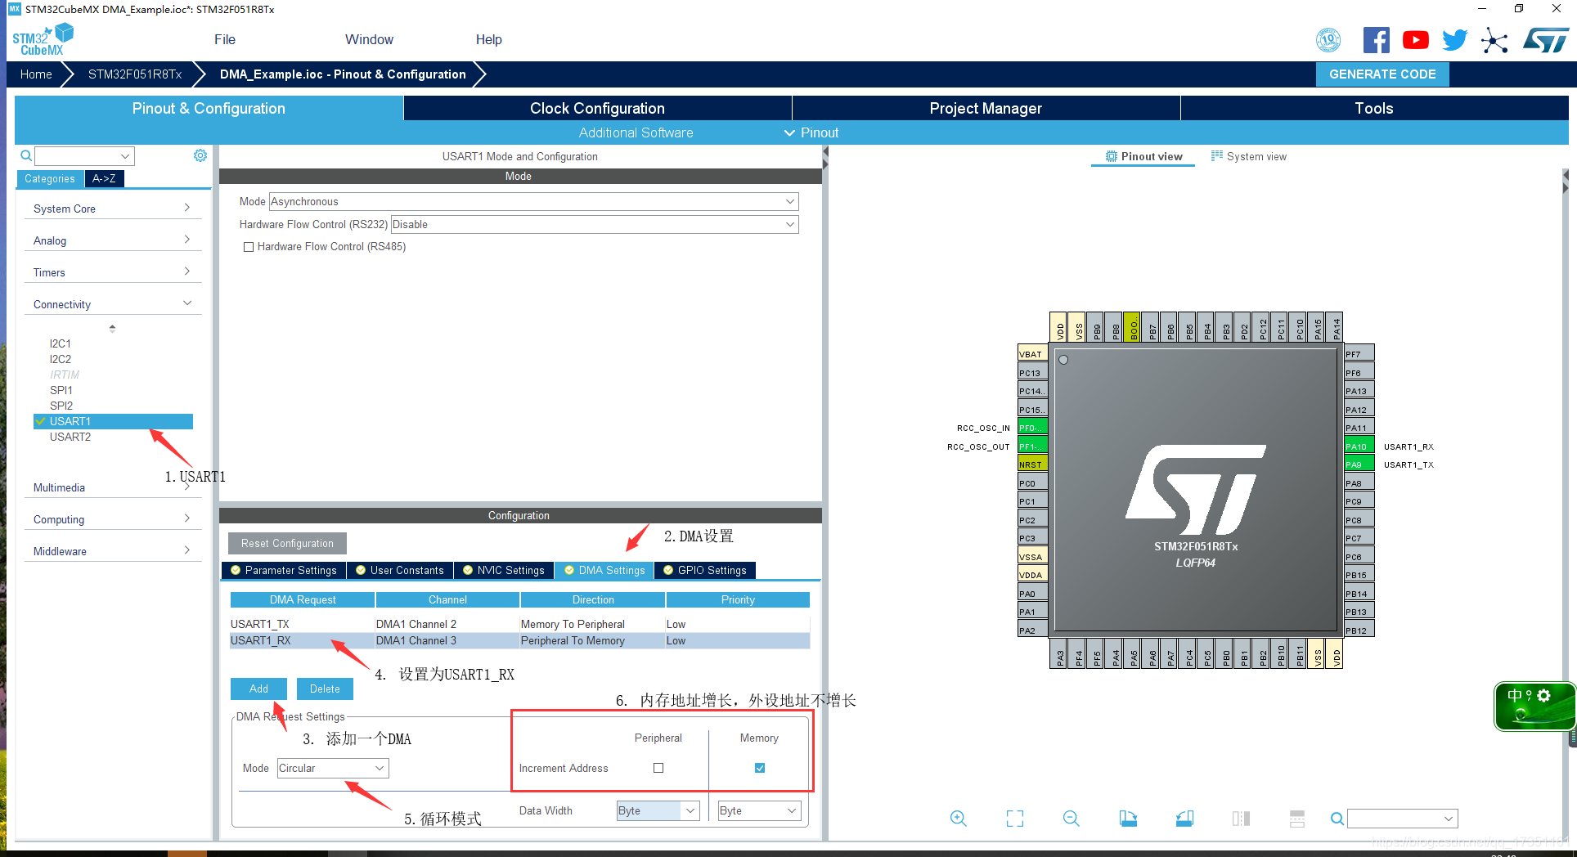1577x857 pixels.
Task: Open the YouTube link icon
Action: [1416, 40]
